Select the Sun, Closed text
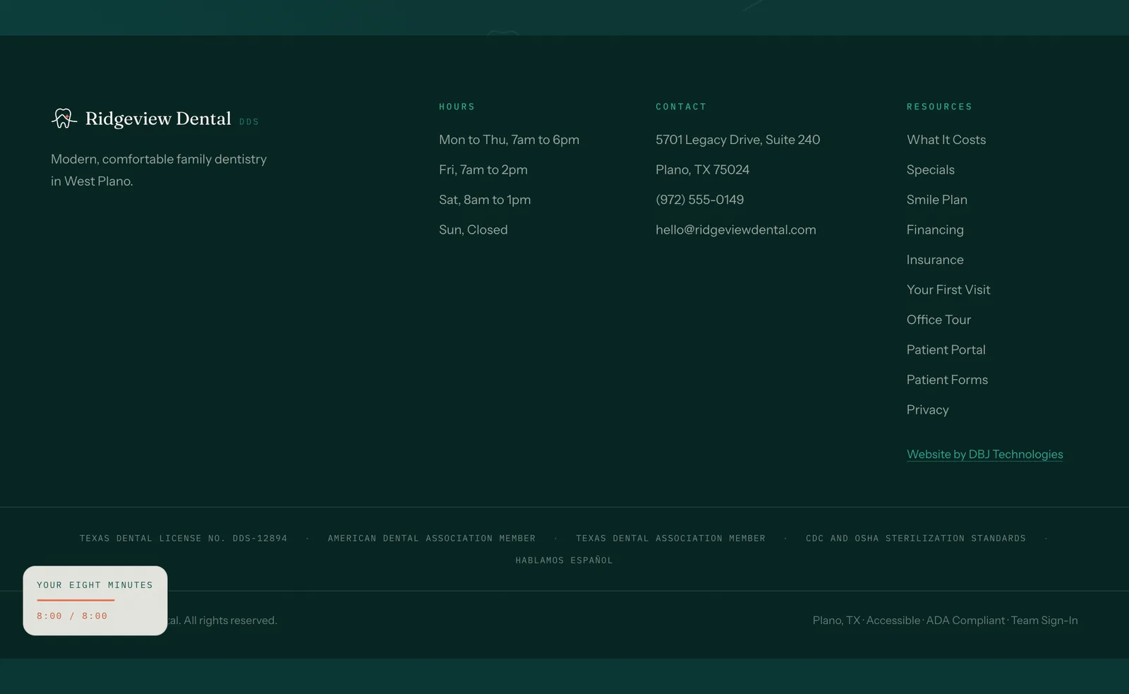1129x694 pixels. tap(473, 229)
